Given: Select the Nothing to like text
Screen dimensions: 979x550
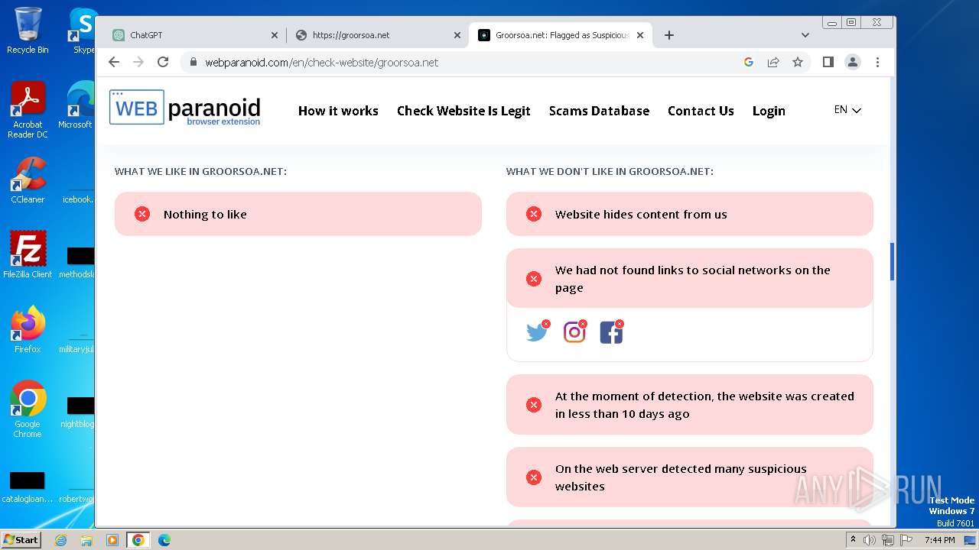Looking at the screenshot, I should [x=205, y=215].
